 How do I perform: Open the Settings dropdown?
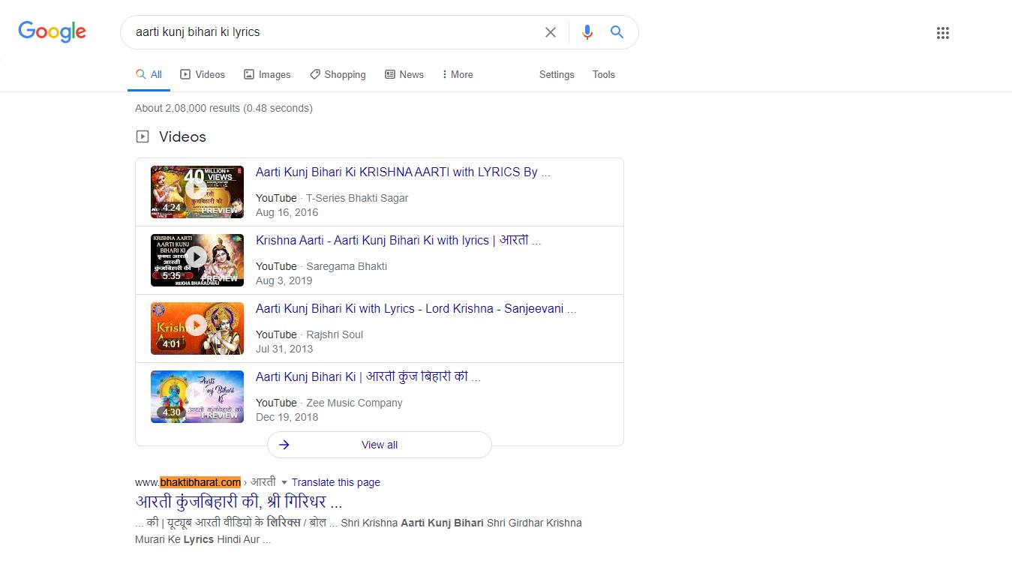coord(556,74)
